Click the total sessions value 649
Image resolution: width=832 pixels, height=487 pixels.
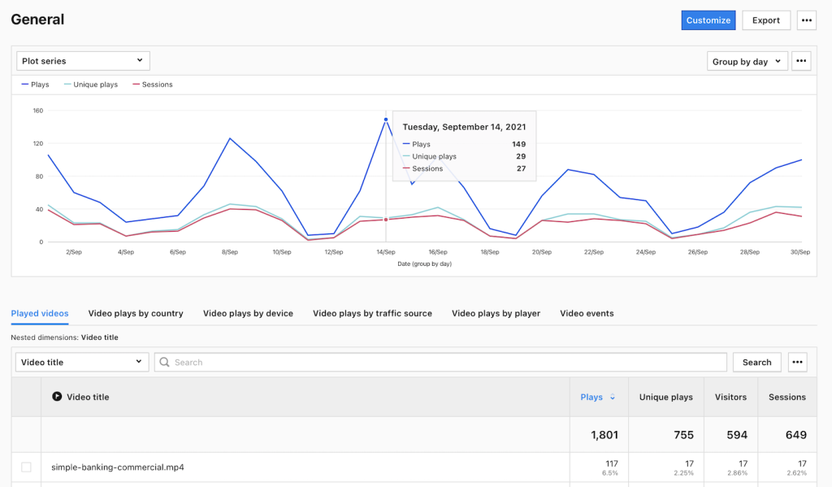tap(796, 435)
